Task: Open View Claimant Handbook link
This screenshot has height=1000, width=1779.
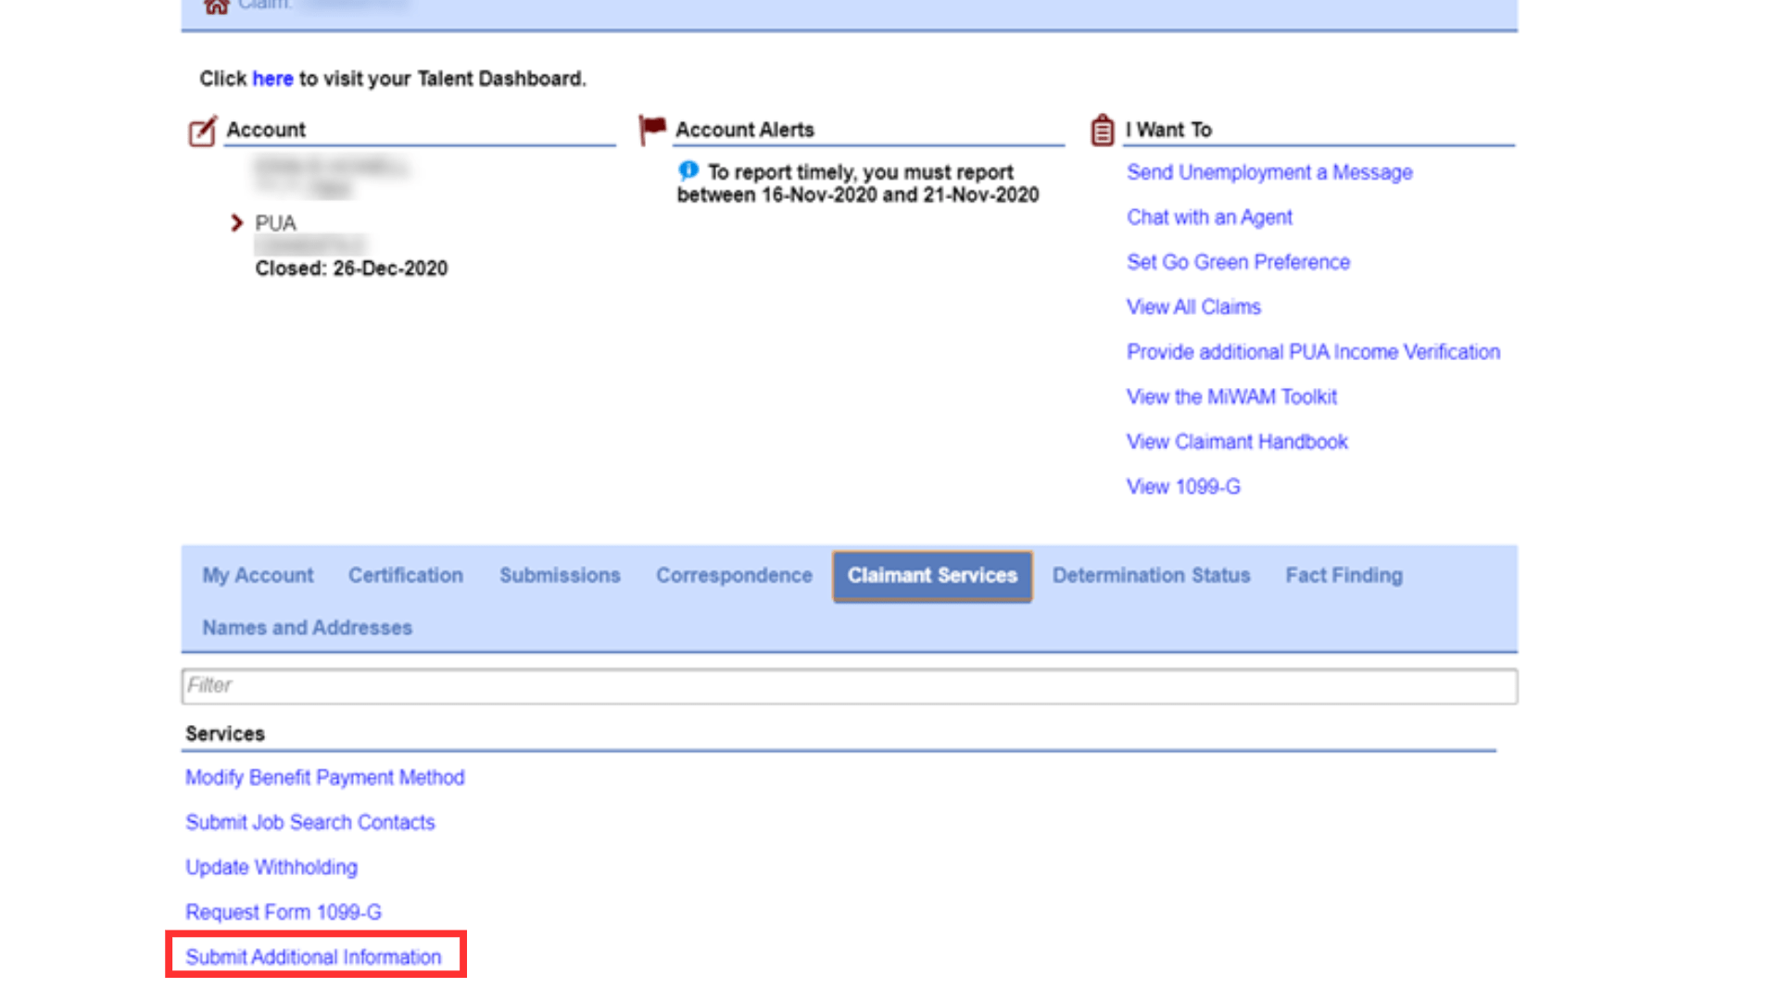Action: pos(1237,442)
